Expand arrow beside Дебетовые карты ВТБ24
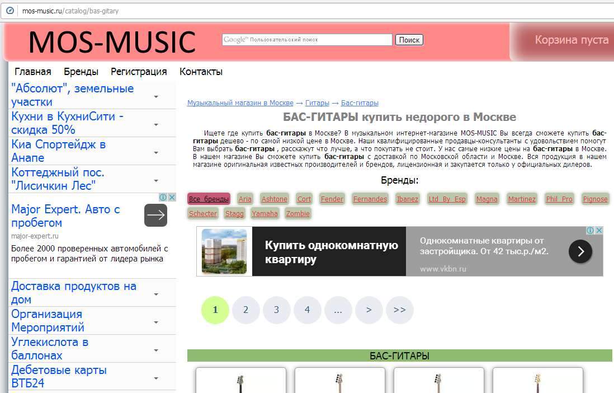 156,378
